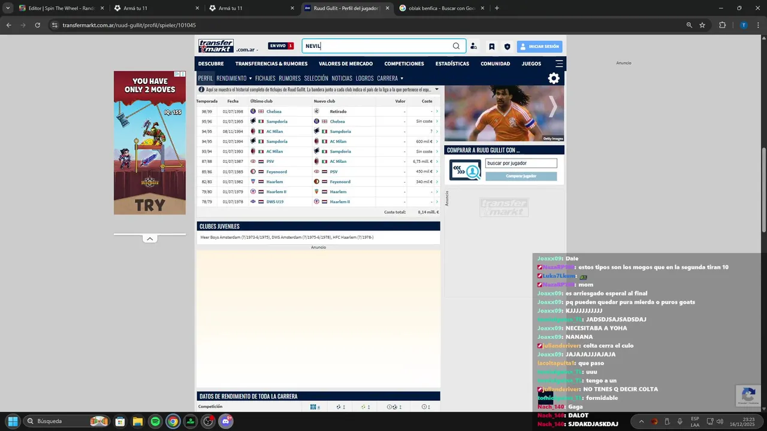Expand the transfer history info text arrow
Screen dimensions: 767x431
click(436, 89)
